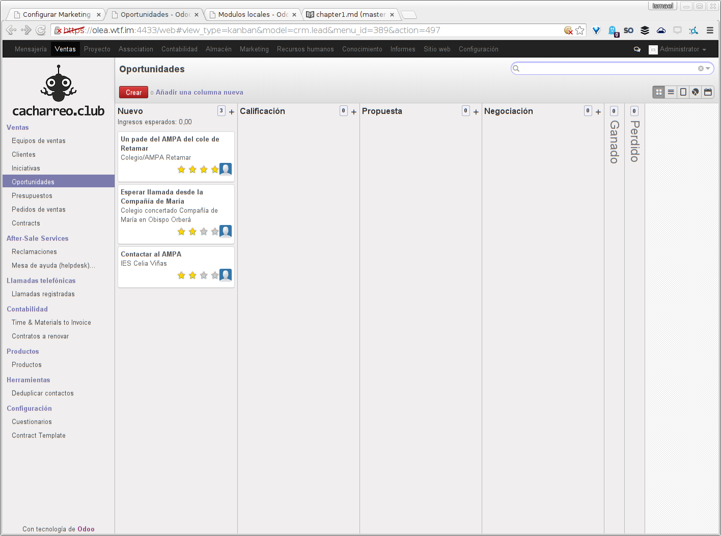Set four-star priority on Contactar al AMPA
Viewport: 721px width, 536px height.
tap(215, 275)
